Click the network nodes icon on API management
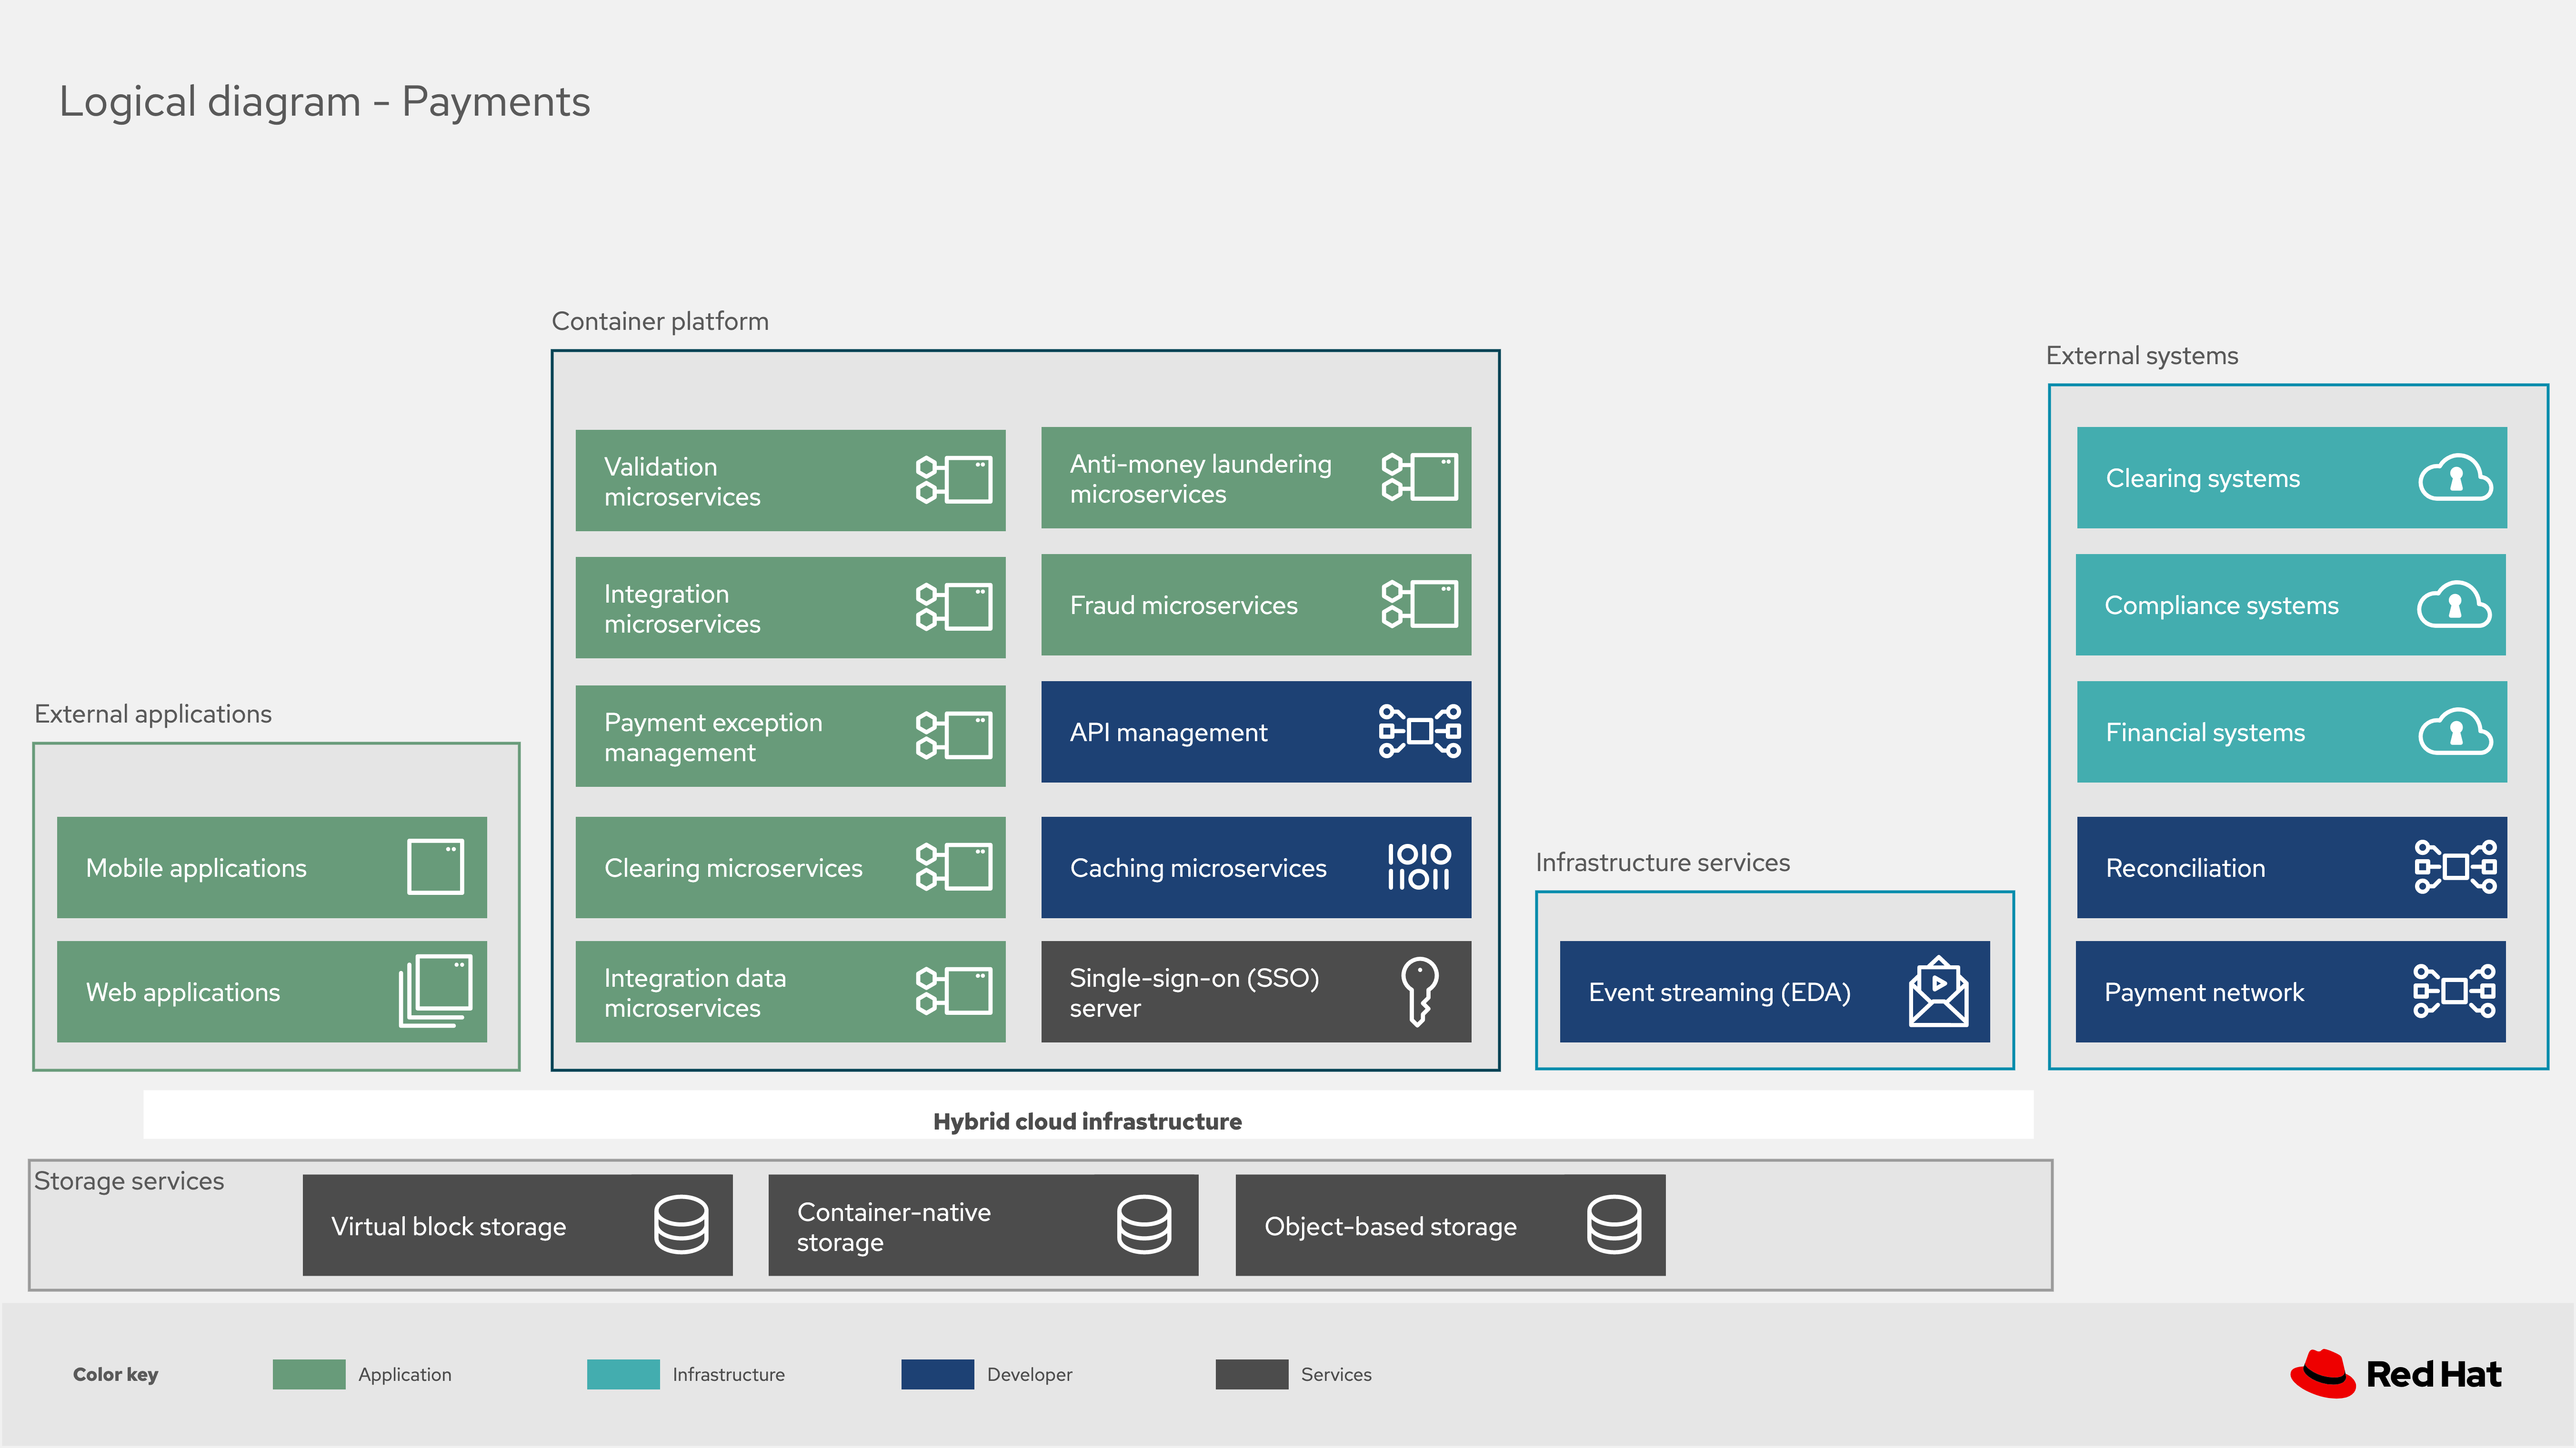Image resolution: width=2576 pixels, height=1448 pixels. tap(1419, 732)
